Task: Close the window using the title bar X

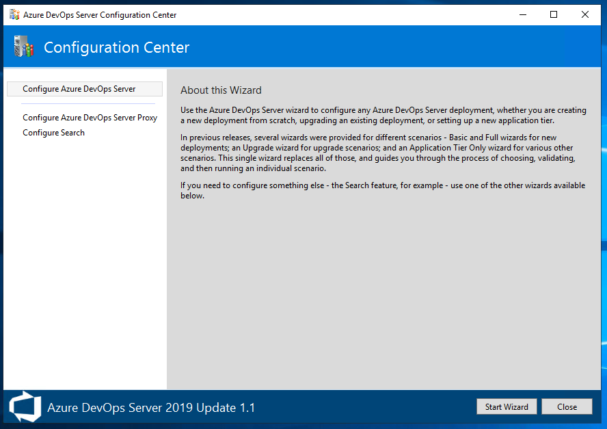Action: tap(585, 15)
